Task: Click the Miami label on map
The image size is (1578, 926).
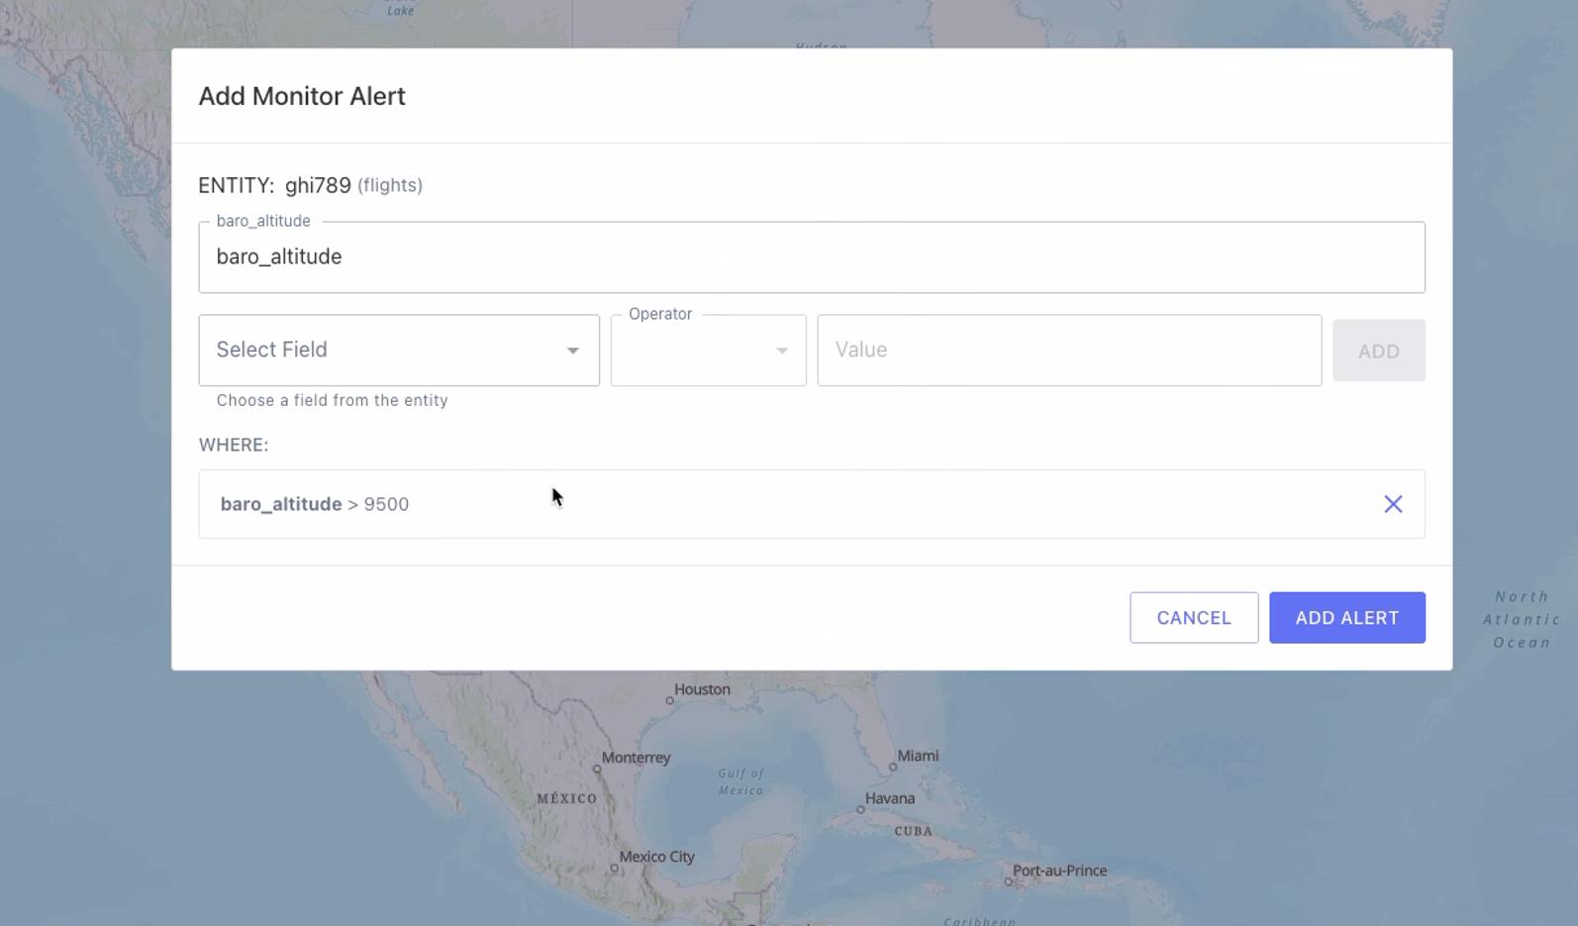Action: (x=918, y=756)
